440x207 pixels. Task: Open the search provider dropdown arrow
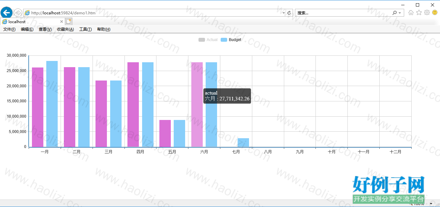pos(400,13)
